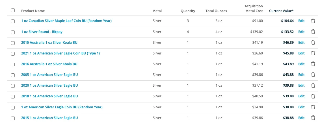Edit the $38.88 Random Year Silver Eagle entry
Image resolution: width=333 pixels, height=125 pixels.
coord(301,107)
